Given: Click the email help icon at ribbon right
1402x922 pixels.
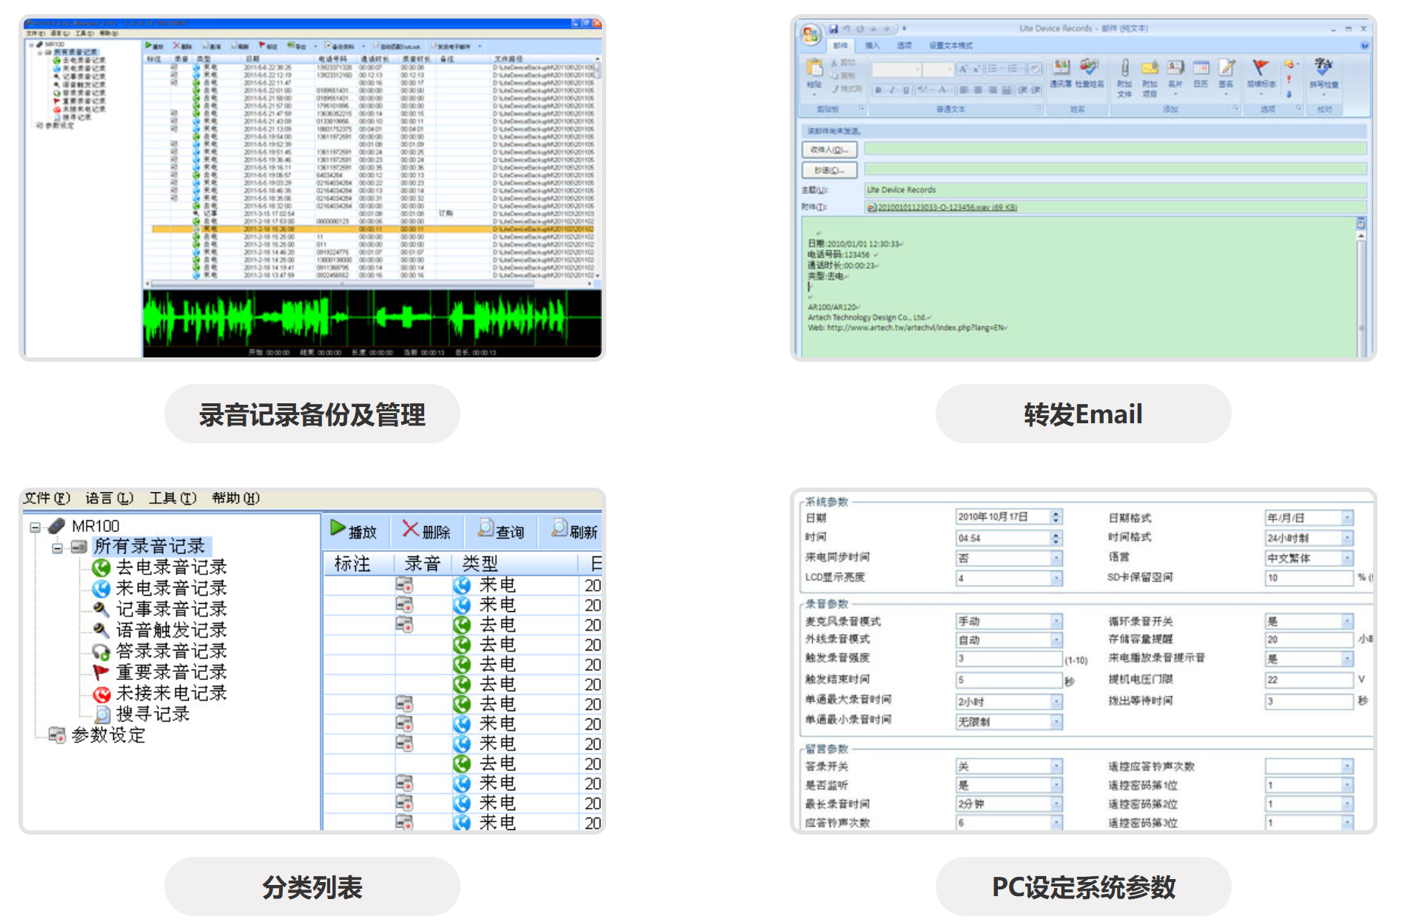Looking at the screenshot, I should tap(1364, 46).
